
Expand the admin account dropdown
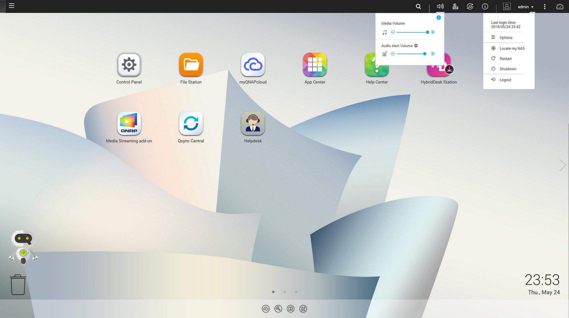(525, 7)
